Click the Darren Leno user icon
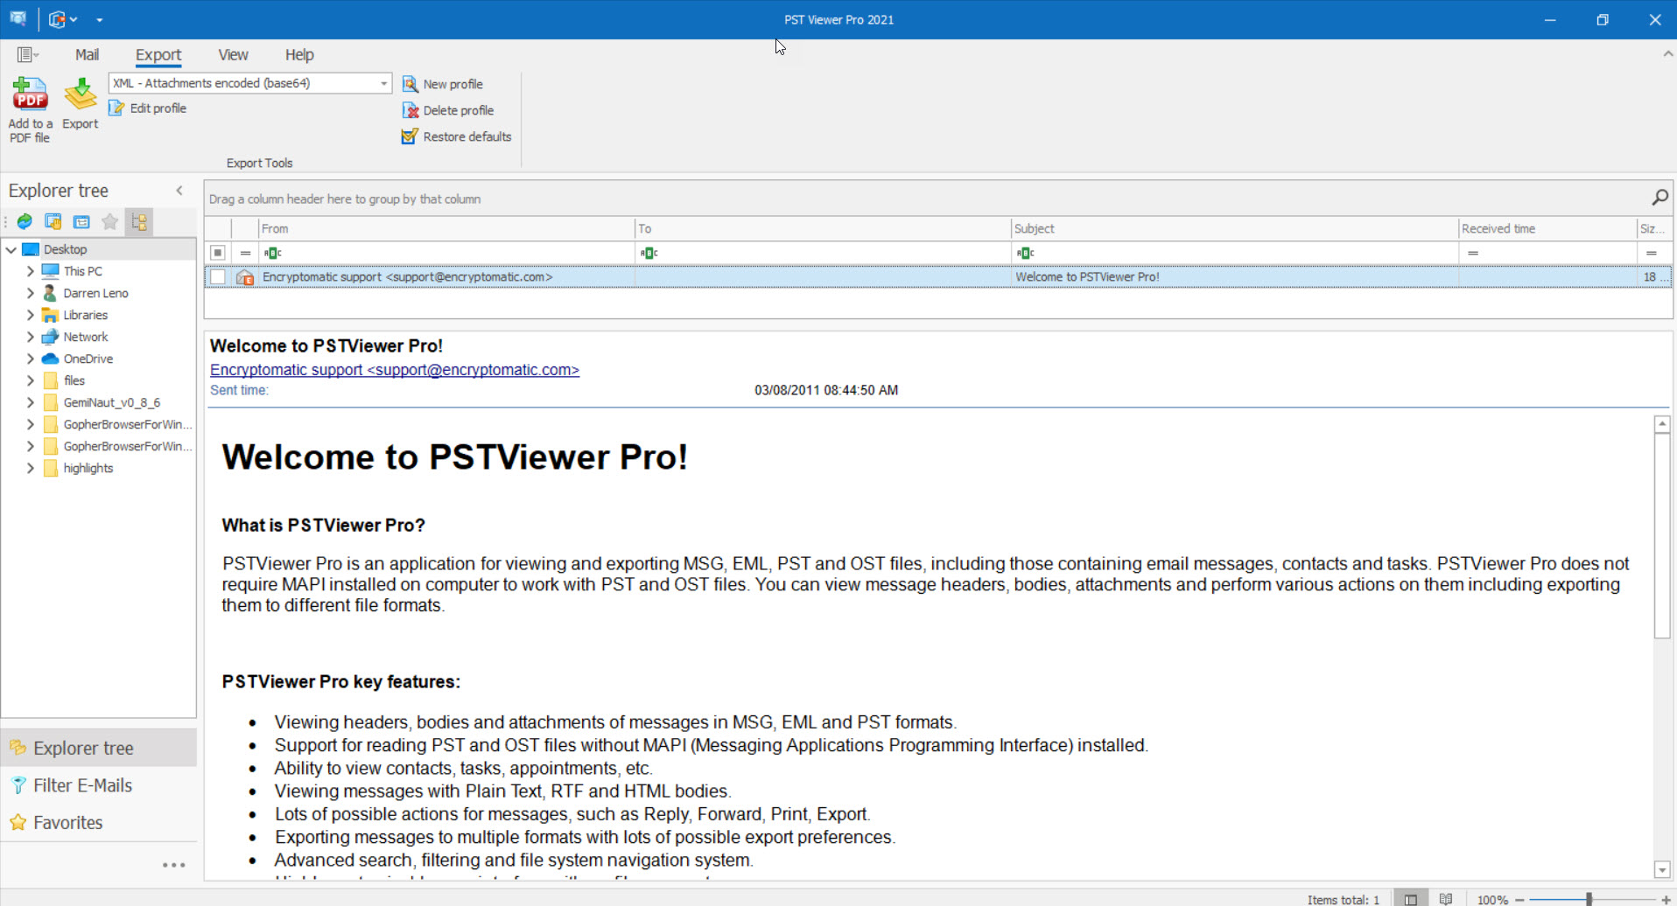This screenshot has width=1677, height=906. coord(50,293)
